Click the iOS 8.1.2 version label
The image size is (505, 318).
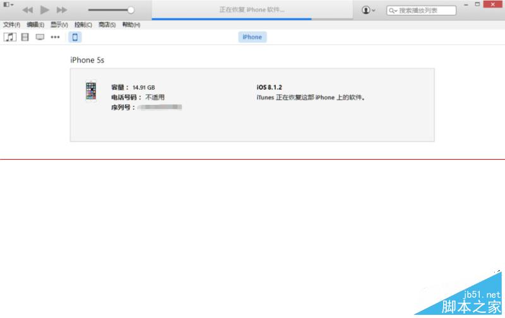[x=270, y=87]
